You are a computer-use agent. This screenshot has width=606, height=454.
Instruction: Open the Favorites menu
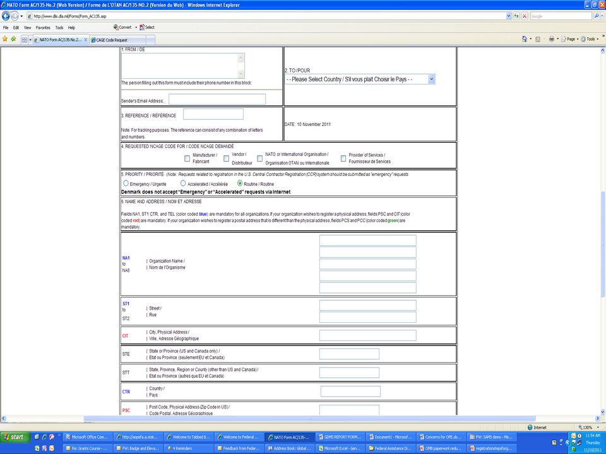[43, 28]
